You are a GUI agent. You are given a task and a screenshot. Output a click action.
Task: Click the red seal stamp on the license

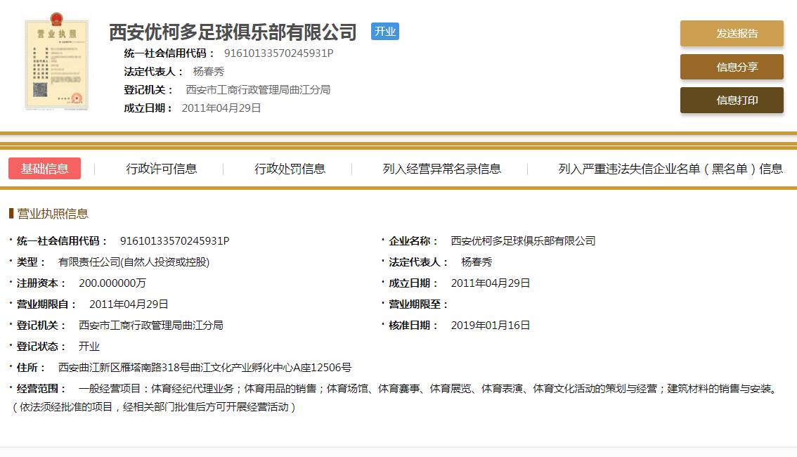(x=75, y=98)
